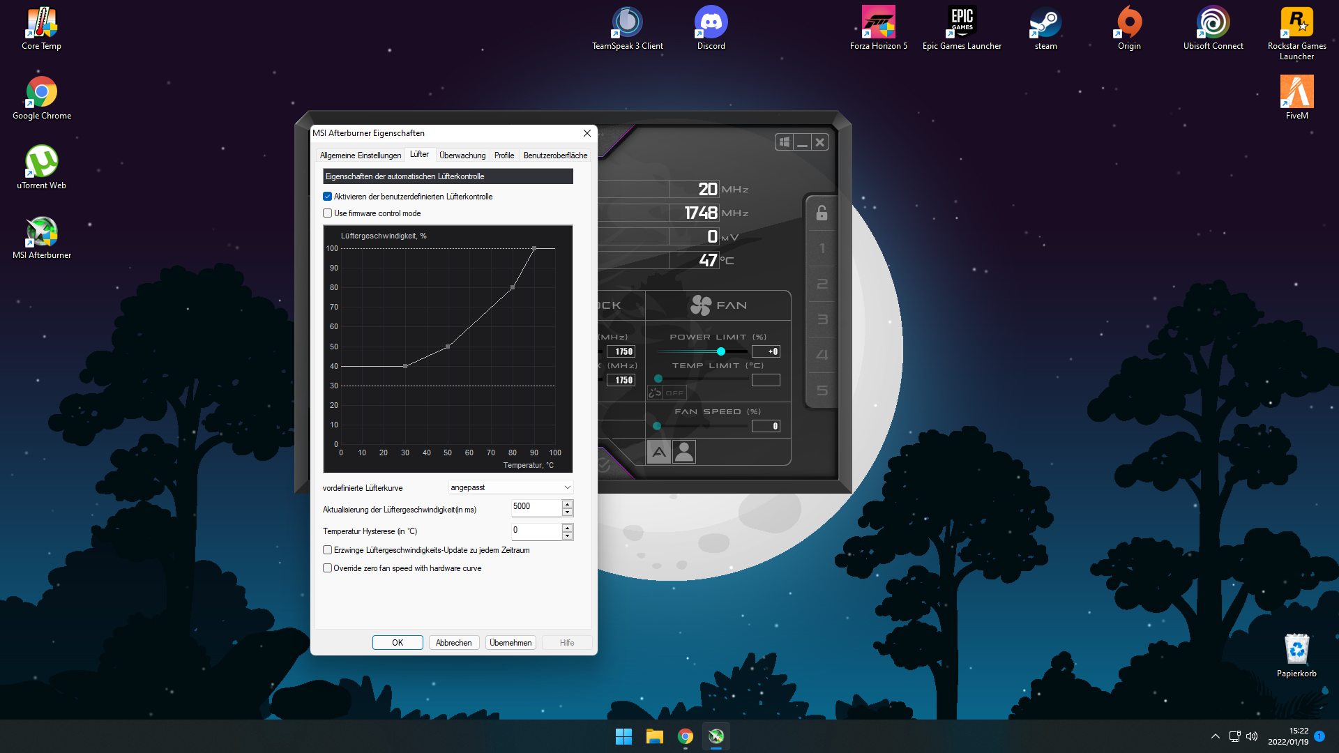The width and height of the screenshot is (1339, 753).
Task: Increase fan speed update period with up arrow
Action: click(568, 503)
